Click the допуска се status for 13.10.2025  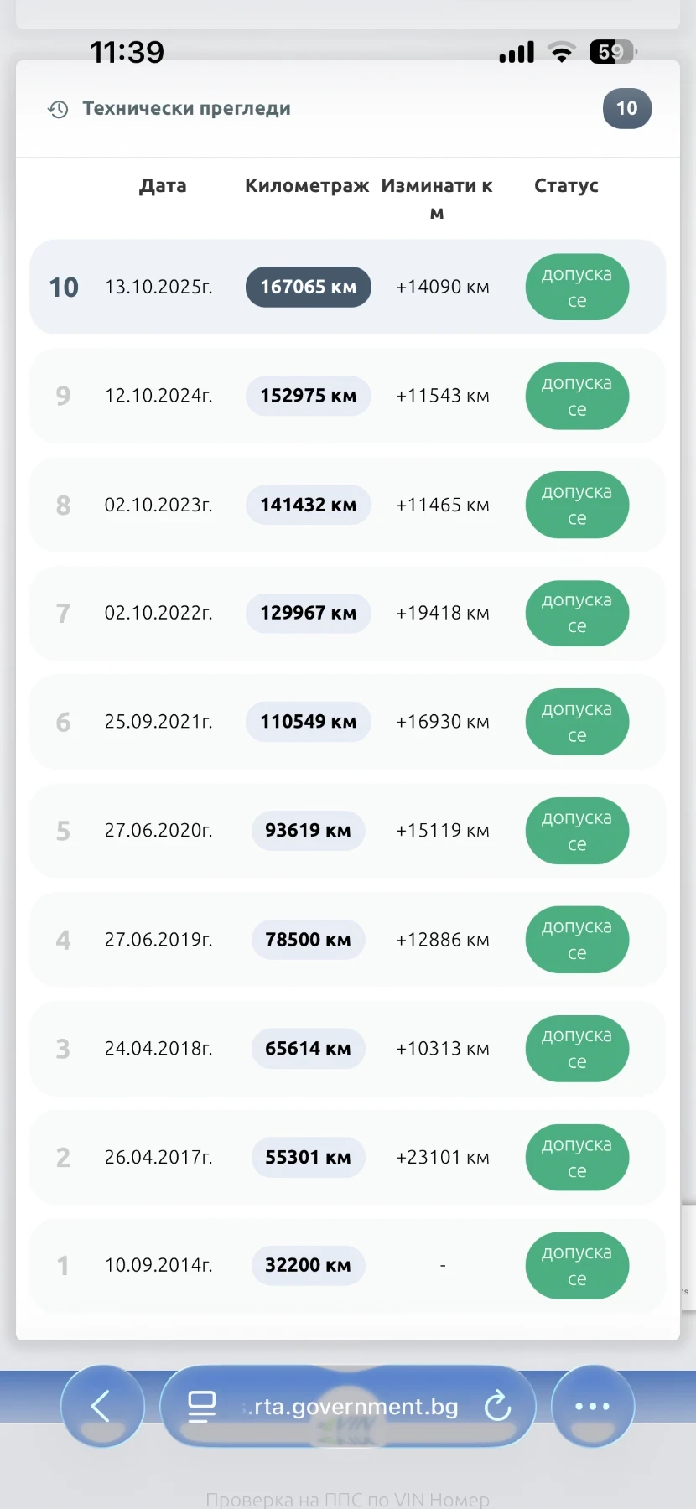point(577,287)
